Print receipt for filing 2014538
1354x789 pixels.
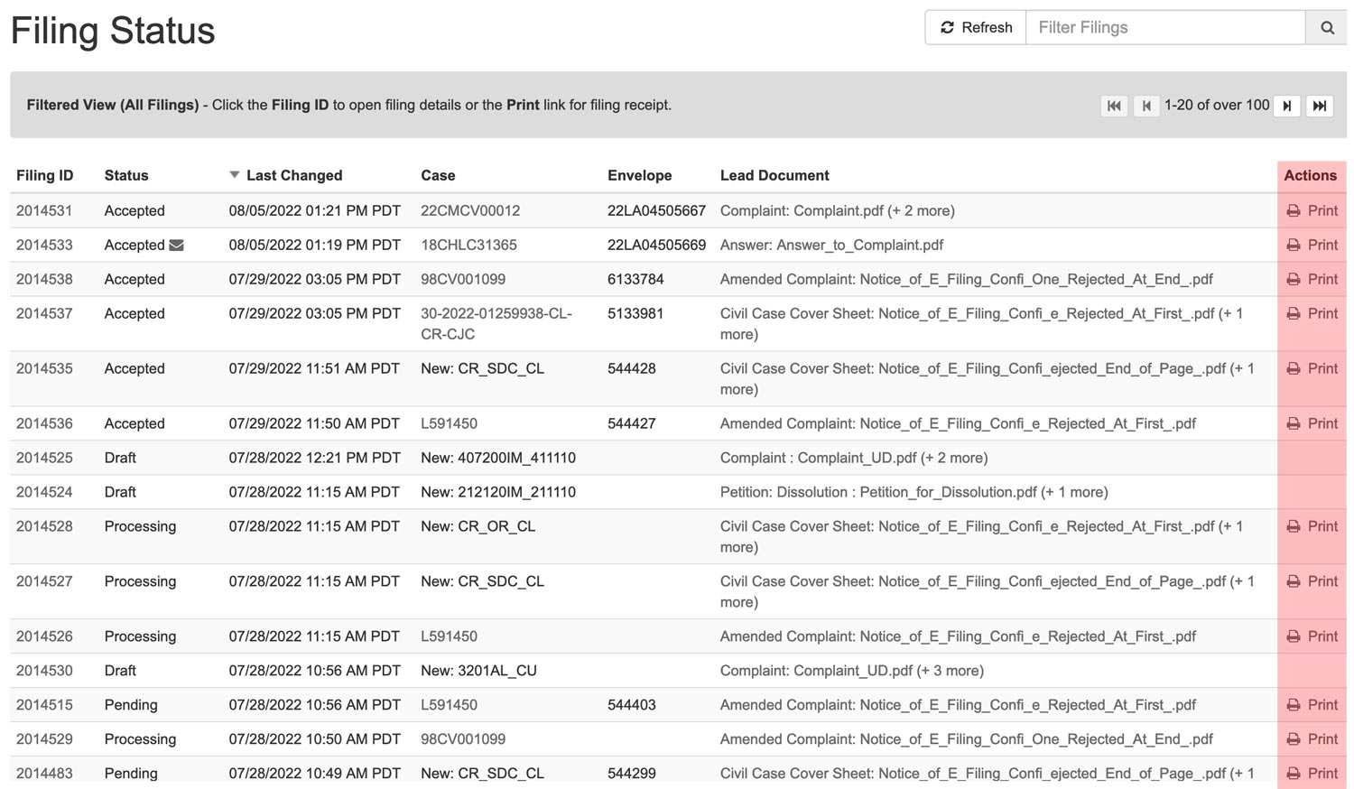[1312, 279]
